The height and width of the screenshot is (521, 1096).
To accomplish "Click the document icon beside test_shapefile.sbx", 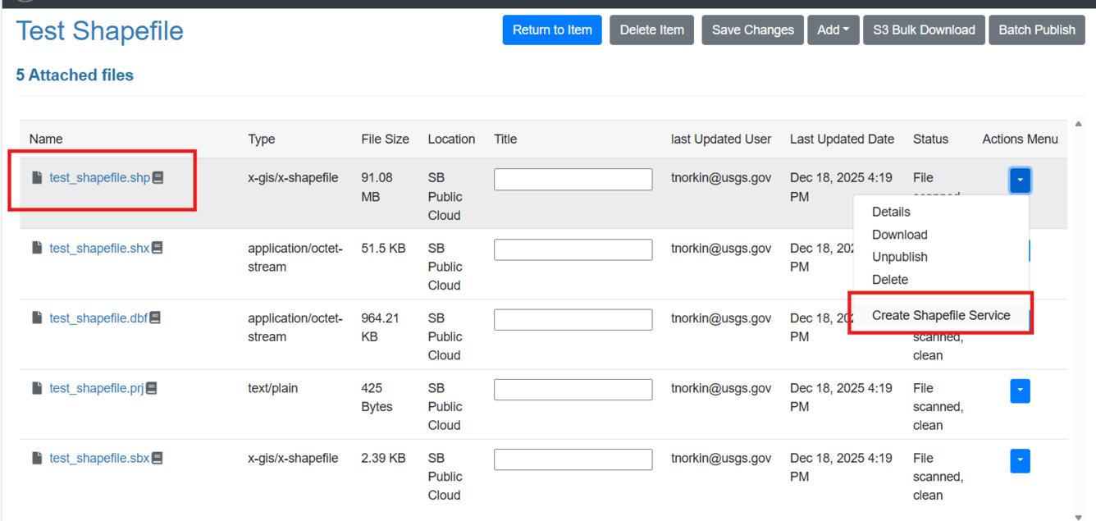I will tap(36, 457).
